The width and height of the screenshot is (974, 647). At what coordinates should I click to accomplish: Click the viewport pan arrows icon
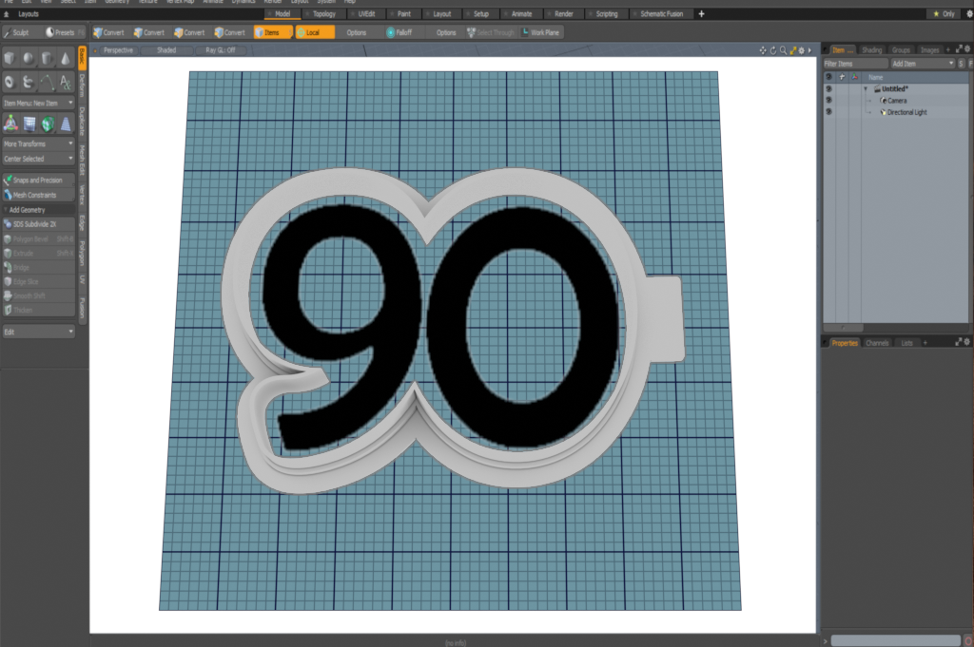pyautogui.click(x=763, y=49)
